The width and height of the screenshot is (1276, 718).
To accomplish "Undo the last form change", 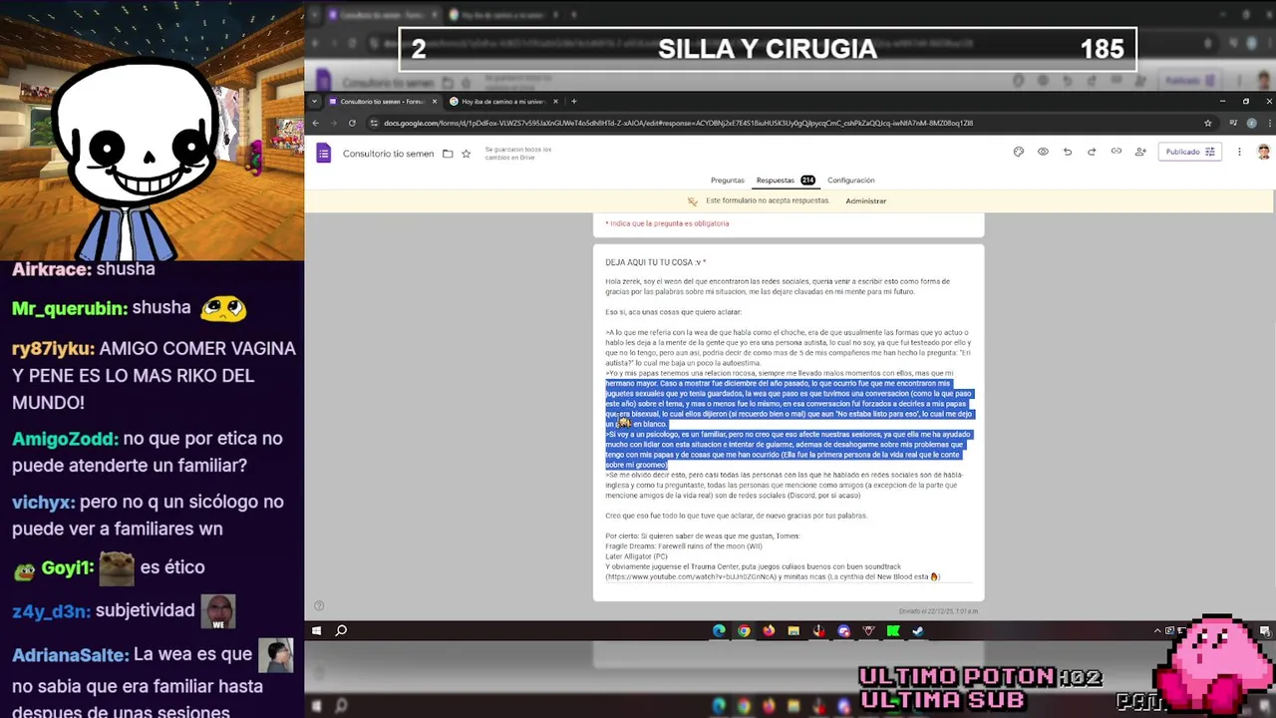I will point(1068,152).
